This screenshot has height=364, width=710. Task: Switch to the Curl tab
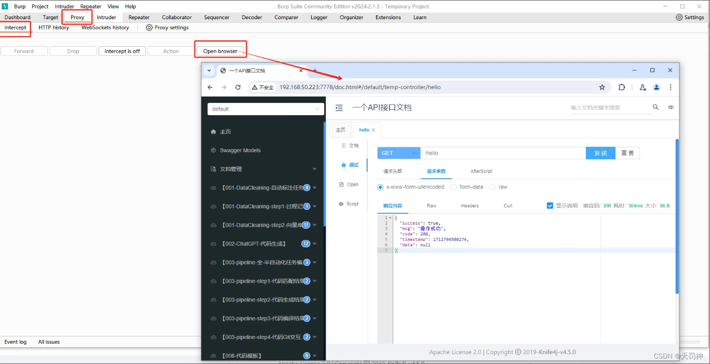click(x=508, y=206)
